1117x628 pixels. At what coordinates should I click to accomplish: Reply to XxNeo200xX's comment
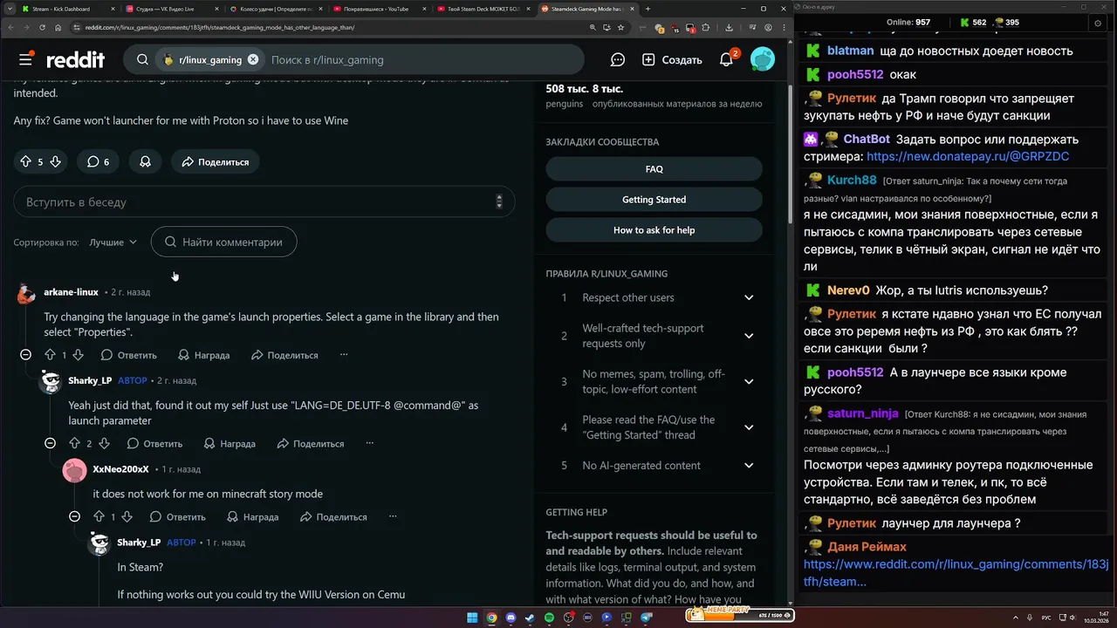pyautogui.click(x=178, y=516)
